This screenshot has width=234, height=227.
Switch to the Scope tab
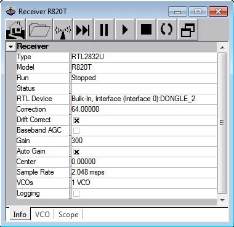68,215
